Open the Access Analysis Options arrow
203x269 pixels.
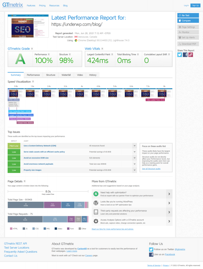169,221
